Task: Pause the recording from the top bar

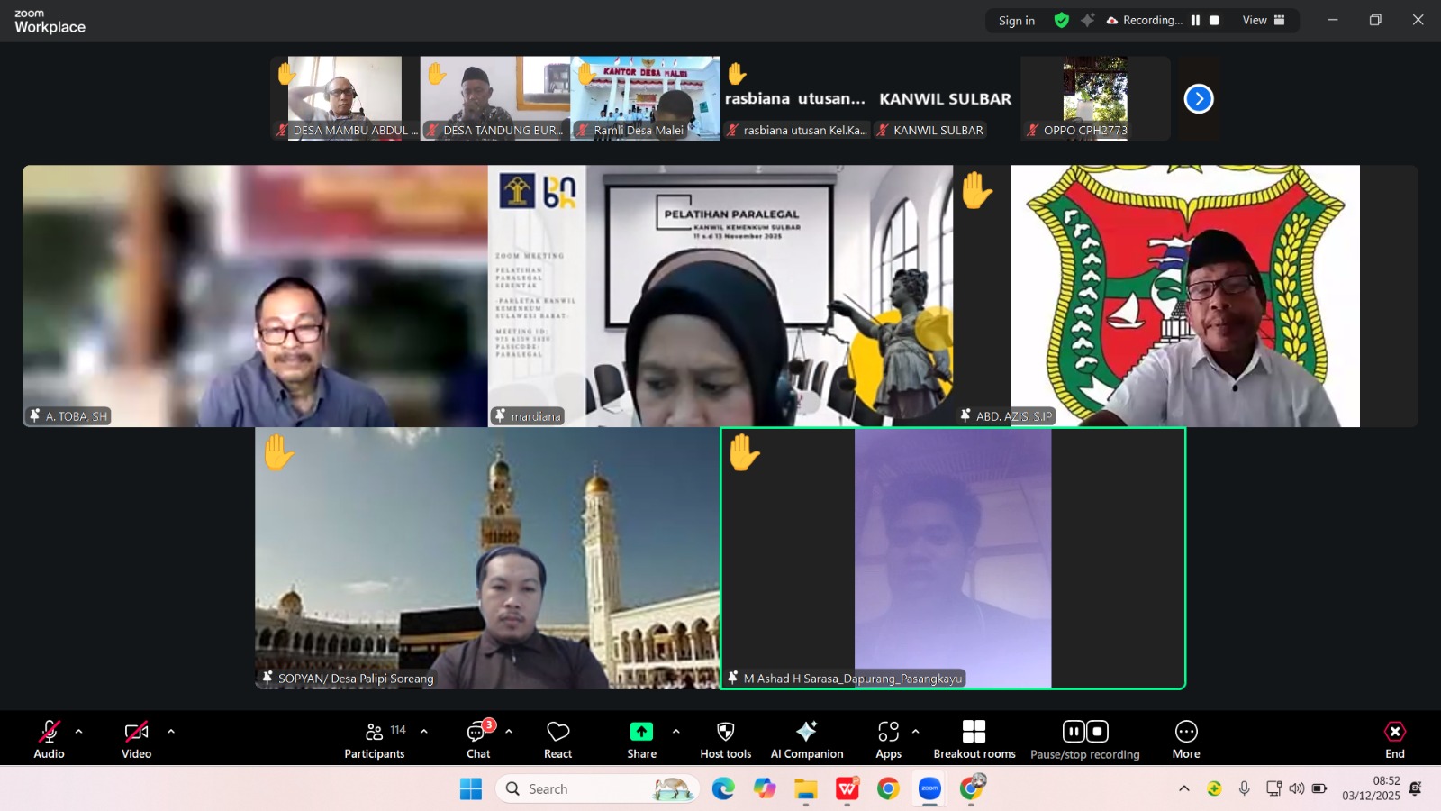Action: click(x=1195, y=20)
